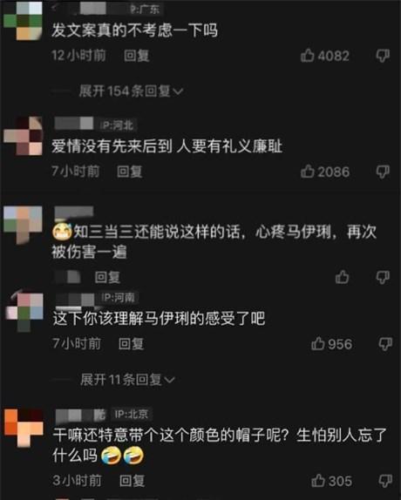Dislike the 这下你该理解 comment
The image size is (401, 500).
385,344
